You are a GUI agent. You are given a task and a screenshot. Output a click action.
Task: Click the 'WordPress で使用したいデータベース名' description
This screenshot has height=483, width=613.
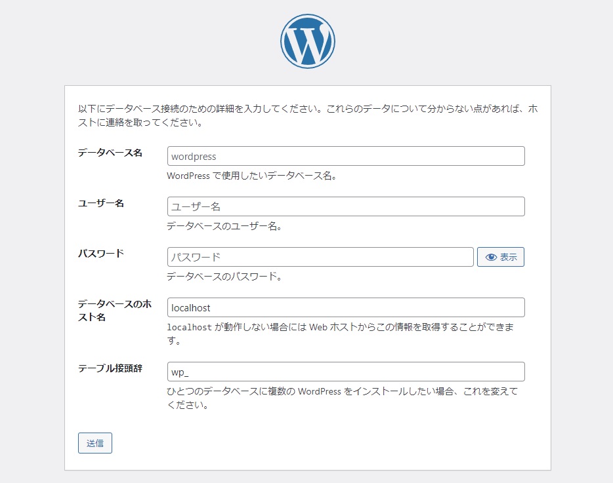click(251, 176)
